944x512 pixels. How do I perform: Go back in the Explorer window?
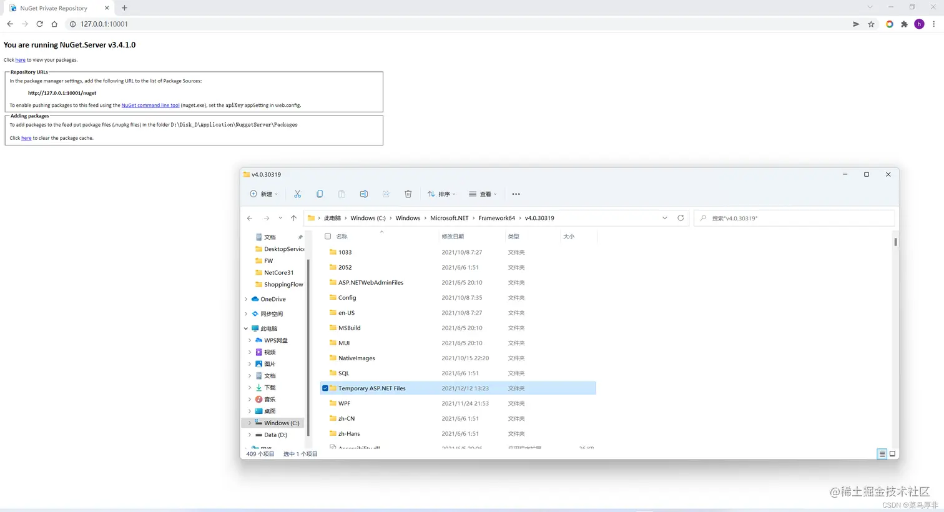point(250,218)
